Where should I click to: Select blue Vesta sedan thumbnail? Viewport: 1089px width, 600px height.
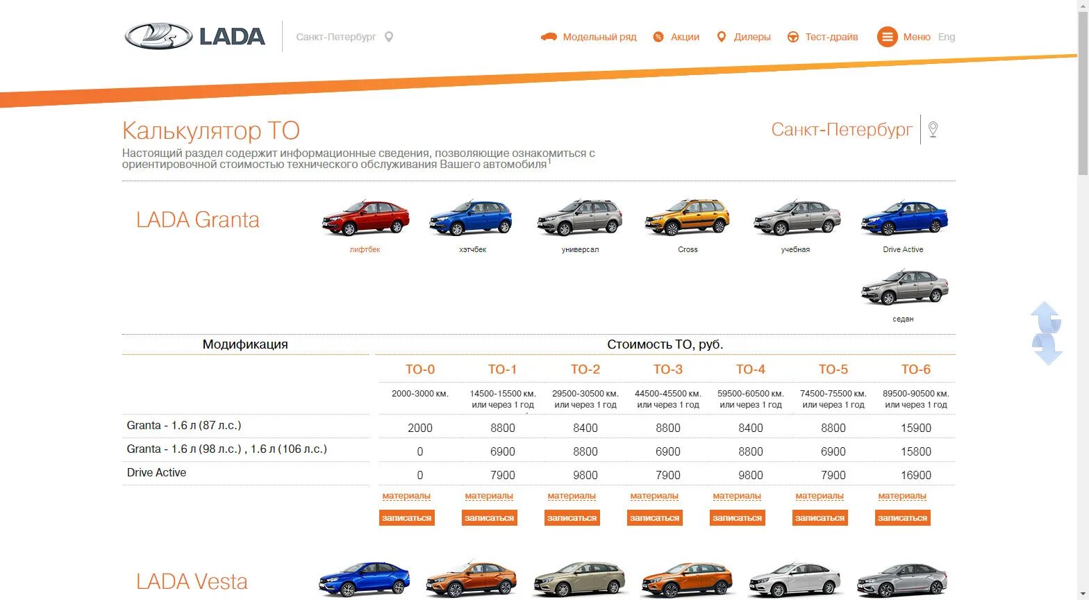(364, 579)
